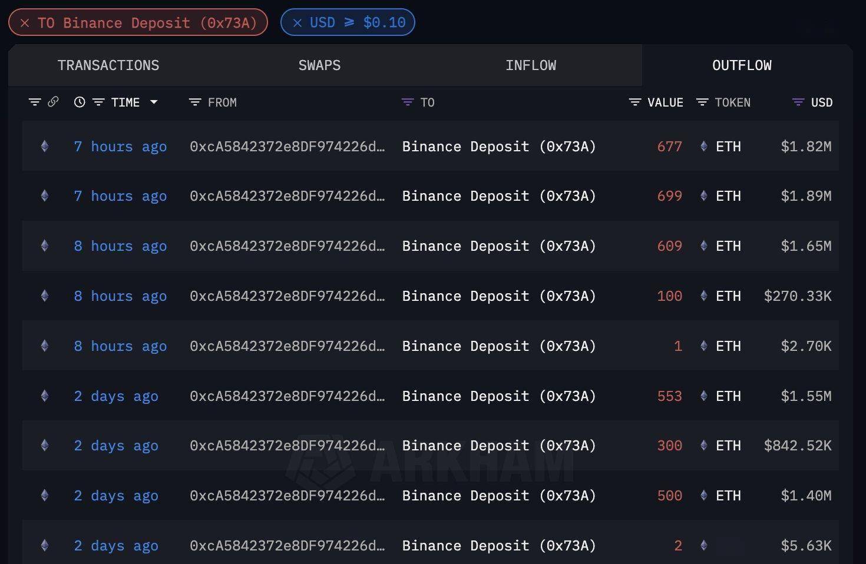Open the FROM column filter
The width and height of the screenshot is (866, 564).
(x=195, y=102)
